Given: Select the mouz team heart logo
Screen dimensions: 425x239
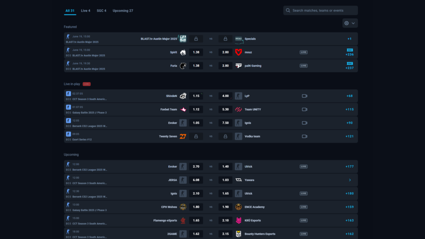Looking at the screenshot, I should [238, 52].
